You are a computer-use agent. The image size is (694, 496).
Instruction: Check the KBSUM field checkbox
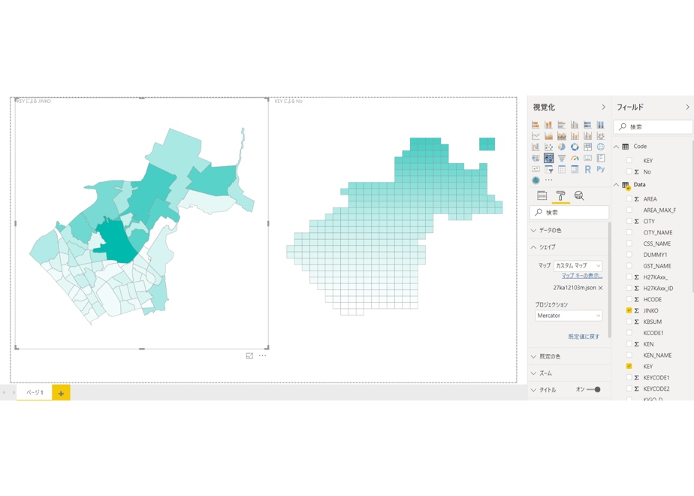pyautogui.click(x=629, y=322)
